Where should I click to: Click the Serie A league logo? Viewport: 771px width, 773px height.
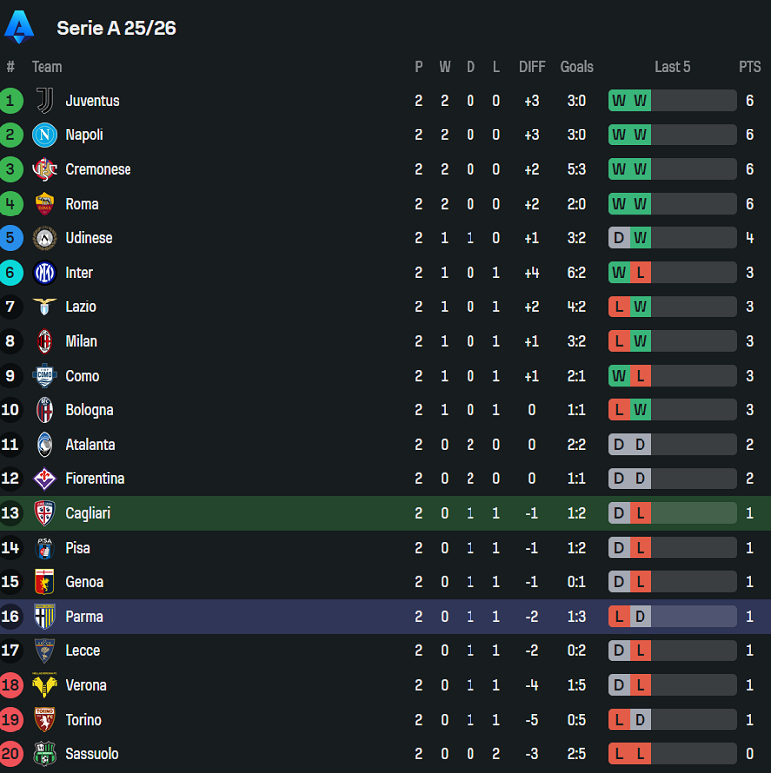pyautogui.click(x=19, y=27)
